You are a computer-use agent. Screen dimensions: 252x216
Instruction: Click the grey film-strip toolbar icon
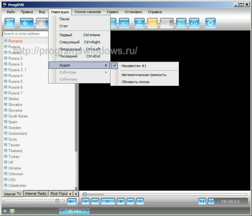tap(165, 23)
